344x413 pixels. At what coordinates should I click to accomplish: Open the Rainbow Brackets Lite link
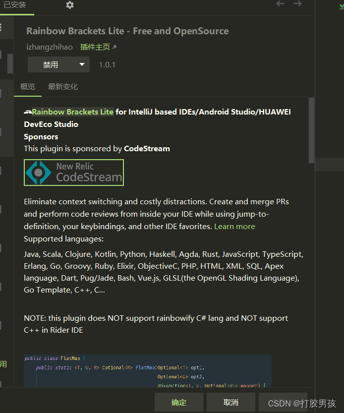[x=73, y=112]
